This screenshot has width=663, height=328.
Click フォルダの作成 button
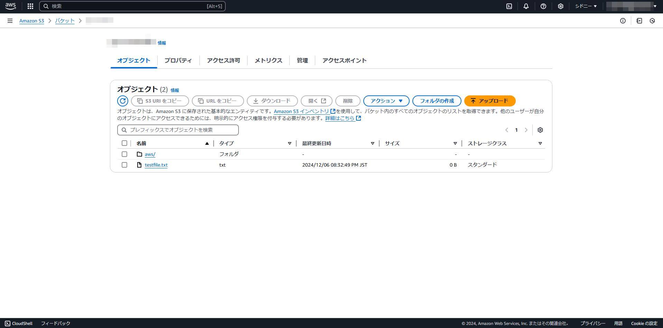click(437, 101)
